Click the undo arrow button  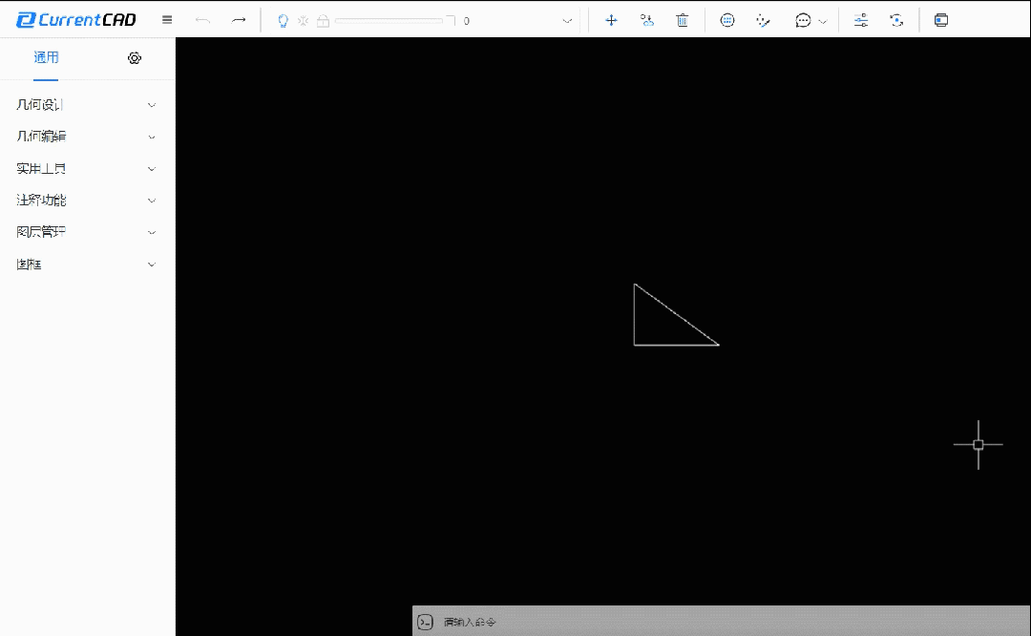pos(202,19)
